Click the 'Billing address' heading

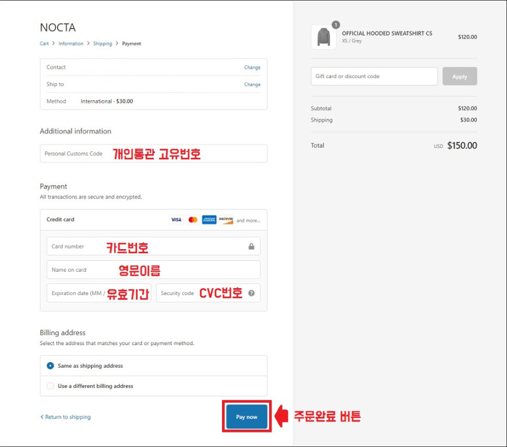click(x=62, y=333)
